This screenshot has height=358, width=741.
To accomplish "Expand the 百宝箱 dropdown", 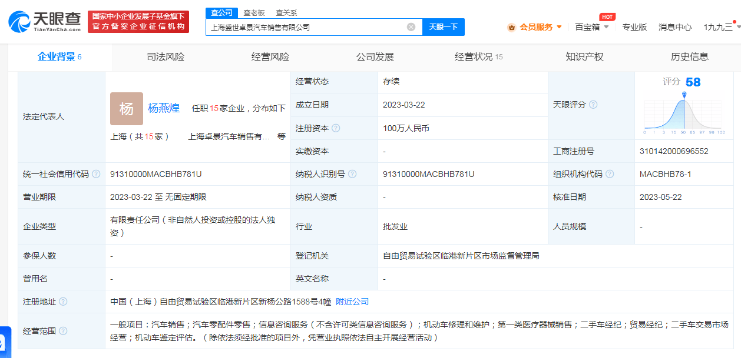I will [606, 27].
